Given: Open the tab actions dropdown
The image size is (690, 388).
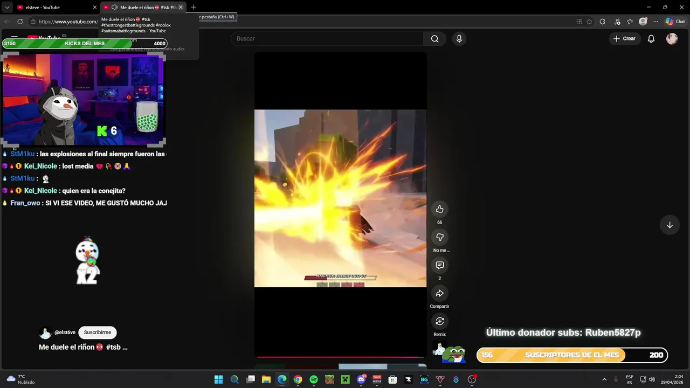Looking at the screenshot, I should point(7,8).
